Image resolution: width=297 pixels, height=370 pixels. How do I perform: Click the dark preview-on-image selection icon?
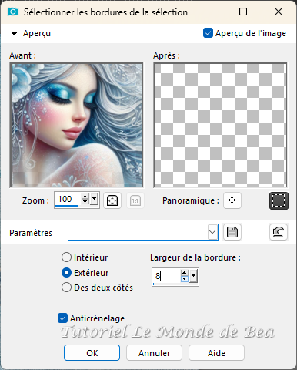pyautogui.click(x=279, y=200)
